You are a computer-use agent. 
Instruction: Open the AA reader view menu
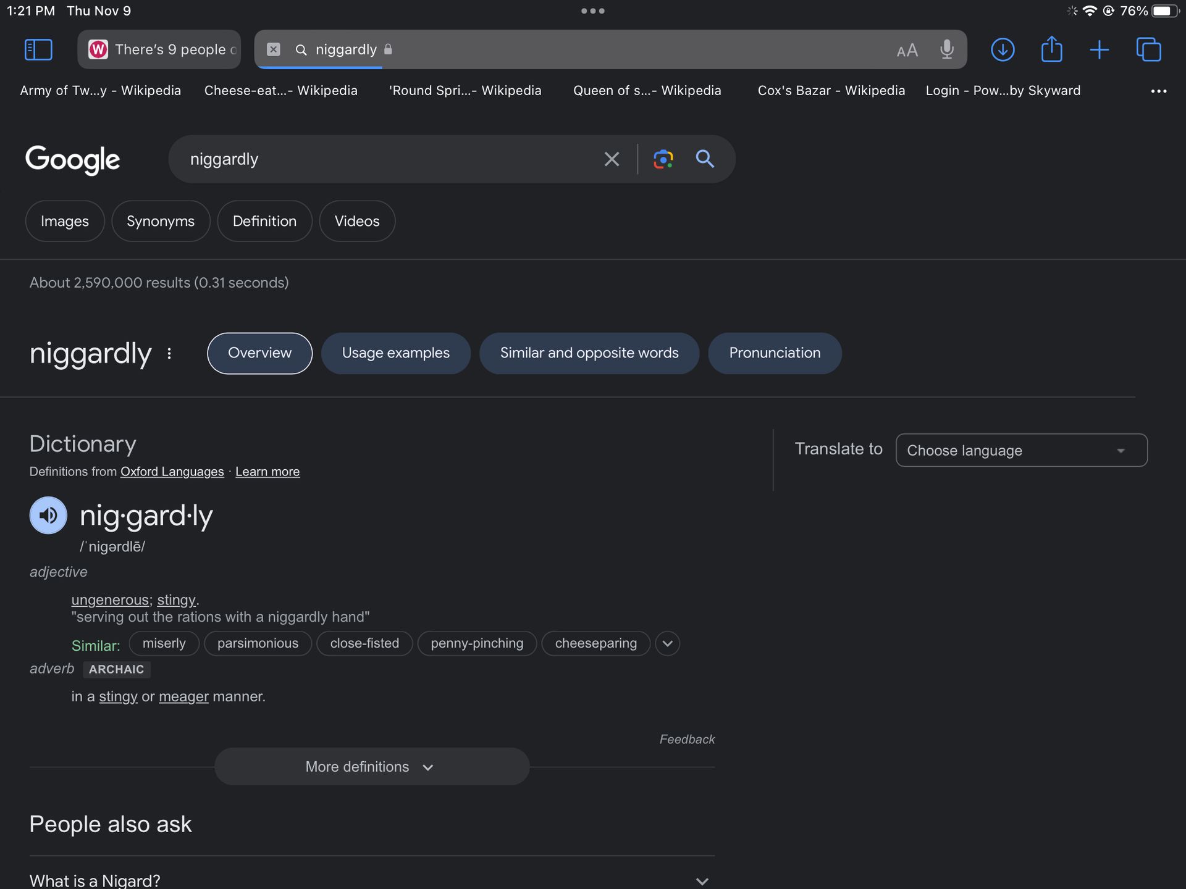point(907,51)
